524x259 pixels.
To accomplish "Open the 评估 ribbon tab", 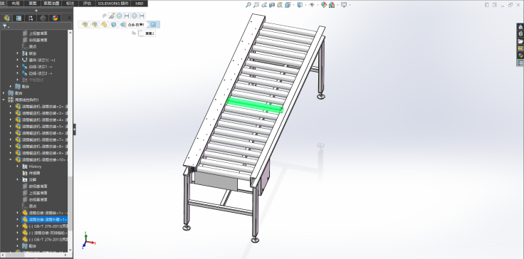I will (x=87, y=4).
